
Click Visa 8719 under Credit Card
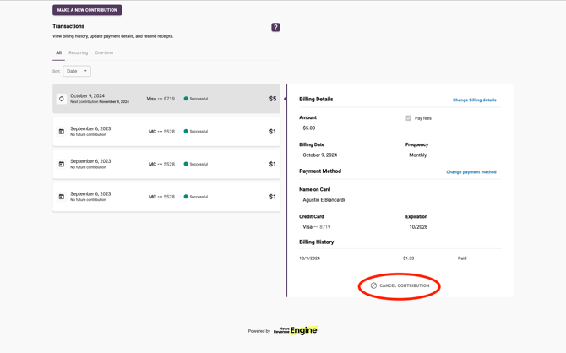tap(317, 227)
